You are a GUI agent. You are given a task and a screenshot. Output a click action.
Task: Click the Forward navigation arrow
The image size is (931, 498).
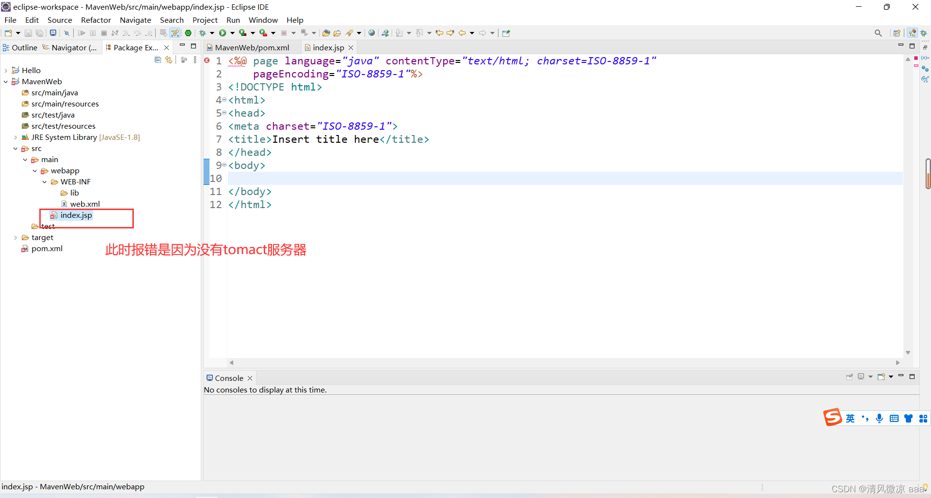click(482, 33)
